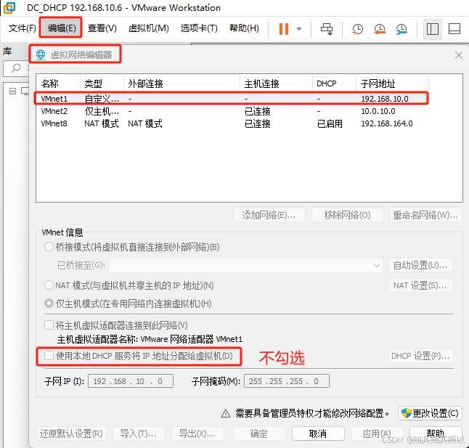This screenshot has width=469, height=448.
Task: Close the Virtual Network Editor dialog
Action: [x=459, y=55]
